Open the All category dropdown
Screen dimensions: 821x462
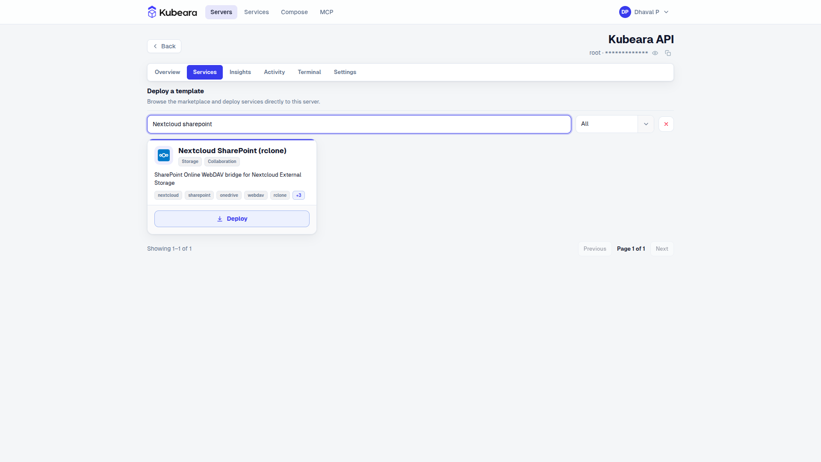coord(615,124)
